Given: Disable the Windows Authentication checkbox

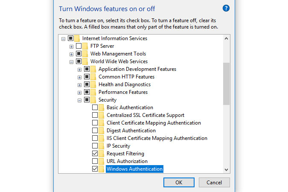Looking at the screenshot, I should [x=95, y=169].
